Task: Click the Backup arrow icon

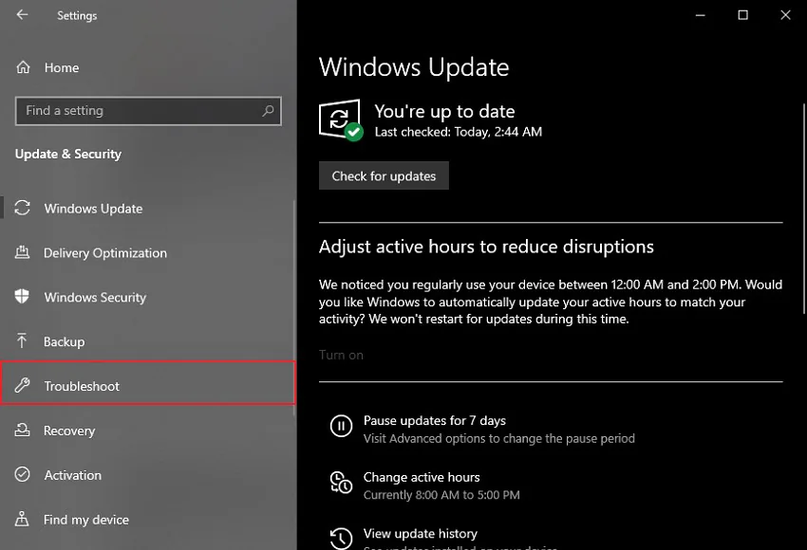Action: tap(22, 340)
